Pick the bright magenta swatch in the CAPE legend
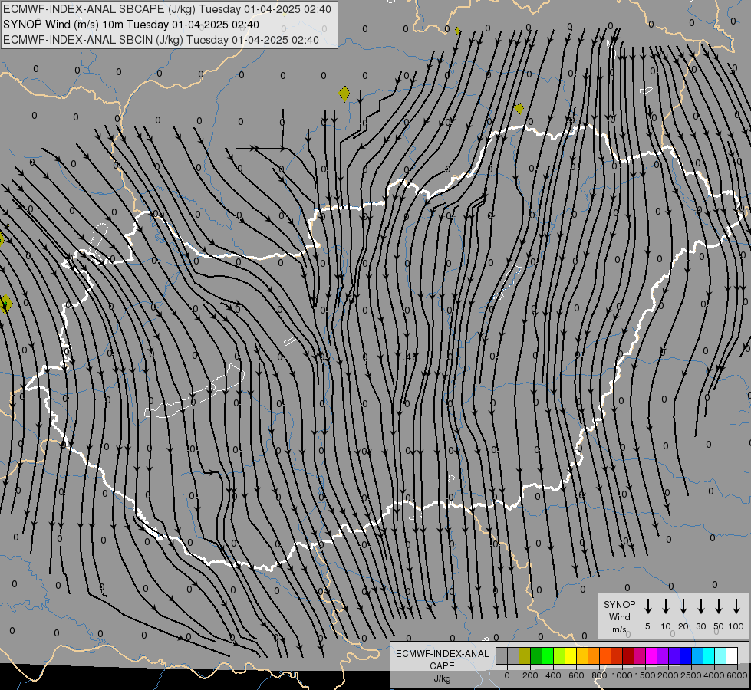The image size is (751, 690). point(651,656)
